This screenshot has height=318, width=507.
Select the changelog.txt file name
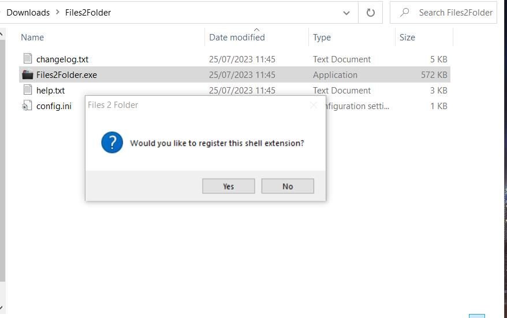[x=62, y=59]
